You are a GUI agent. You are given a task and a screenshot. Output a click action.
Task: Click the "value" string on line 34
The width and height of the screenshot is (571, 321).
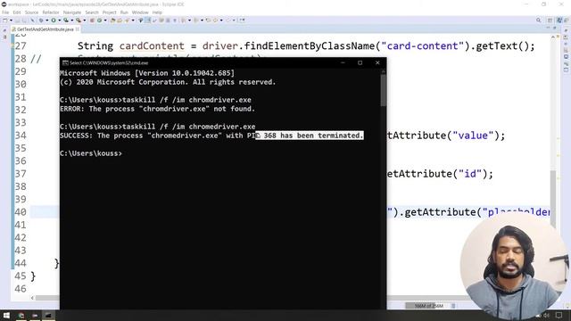pyautogui.click(x=473, y=136)
